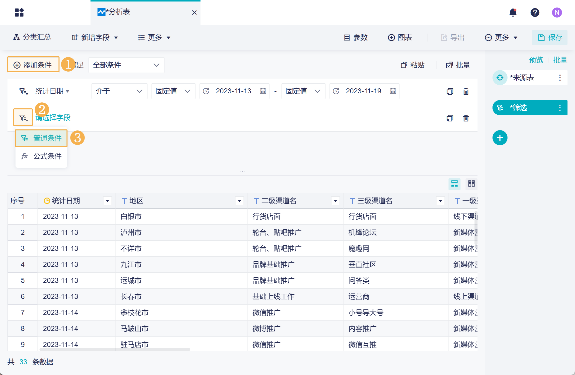575x375 pixels.
Task: Select 公式条件 from the menu
Action: [41, 156]
